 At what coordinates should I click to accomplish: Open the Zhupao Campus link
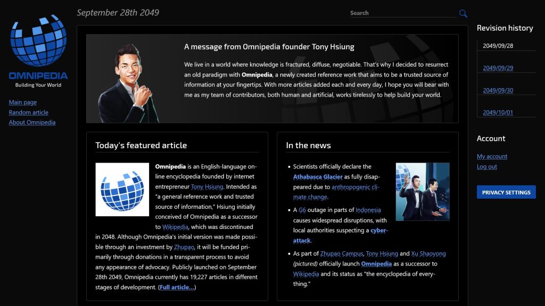[341, 253]
